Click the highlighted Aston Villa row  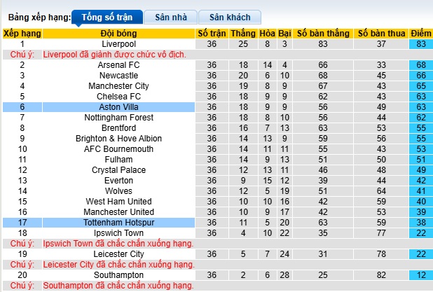click(118, 107)
